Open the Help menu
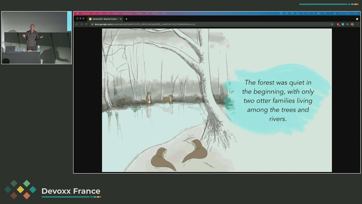 tap(164, 13)
